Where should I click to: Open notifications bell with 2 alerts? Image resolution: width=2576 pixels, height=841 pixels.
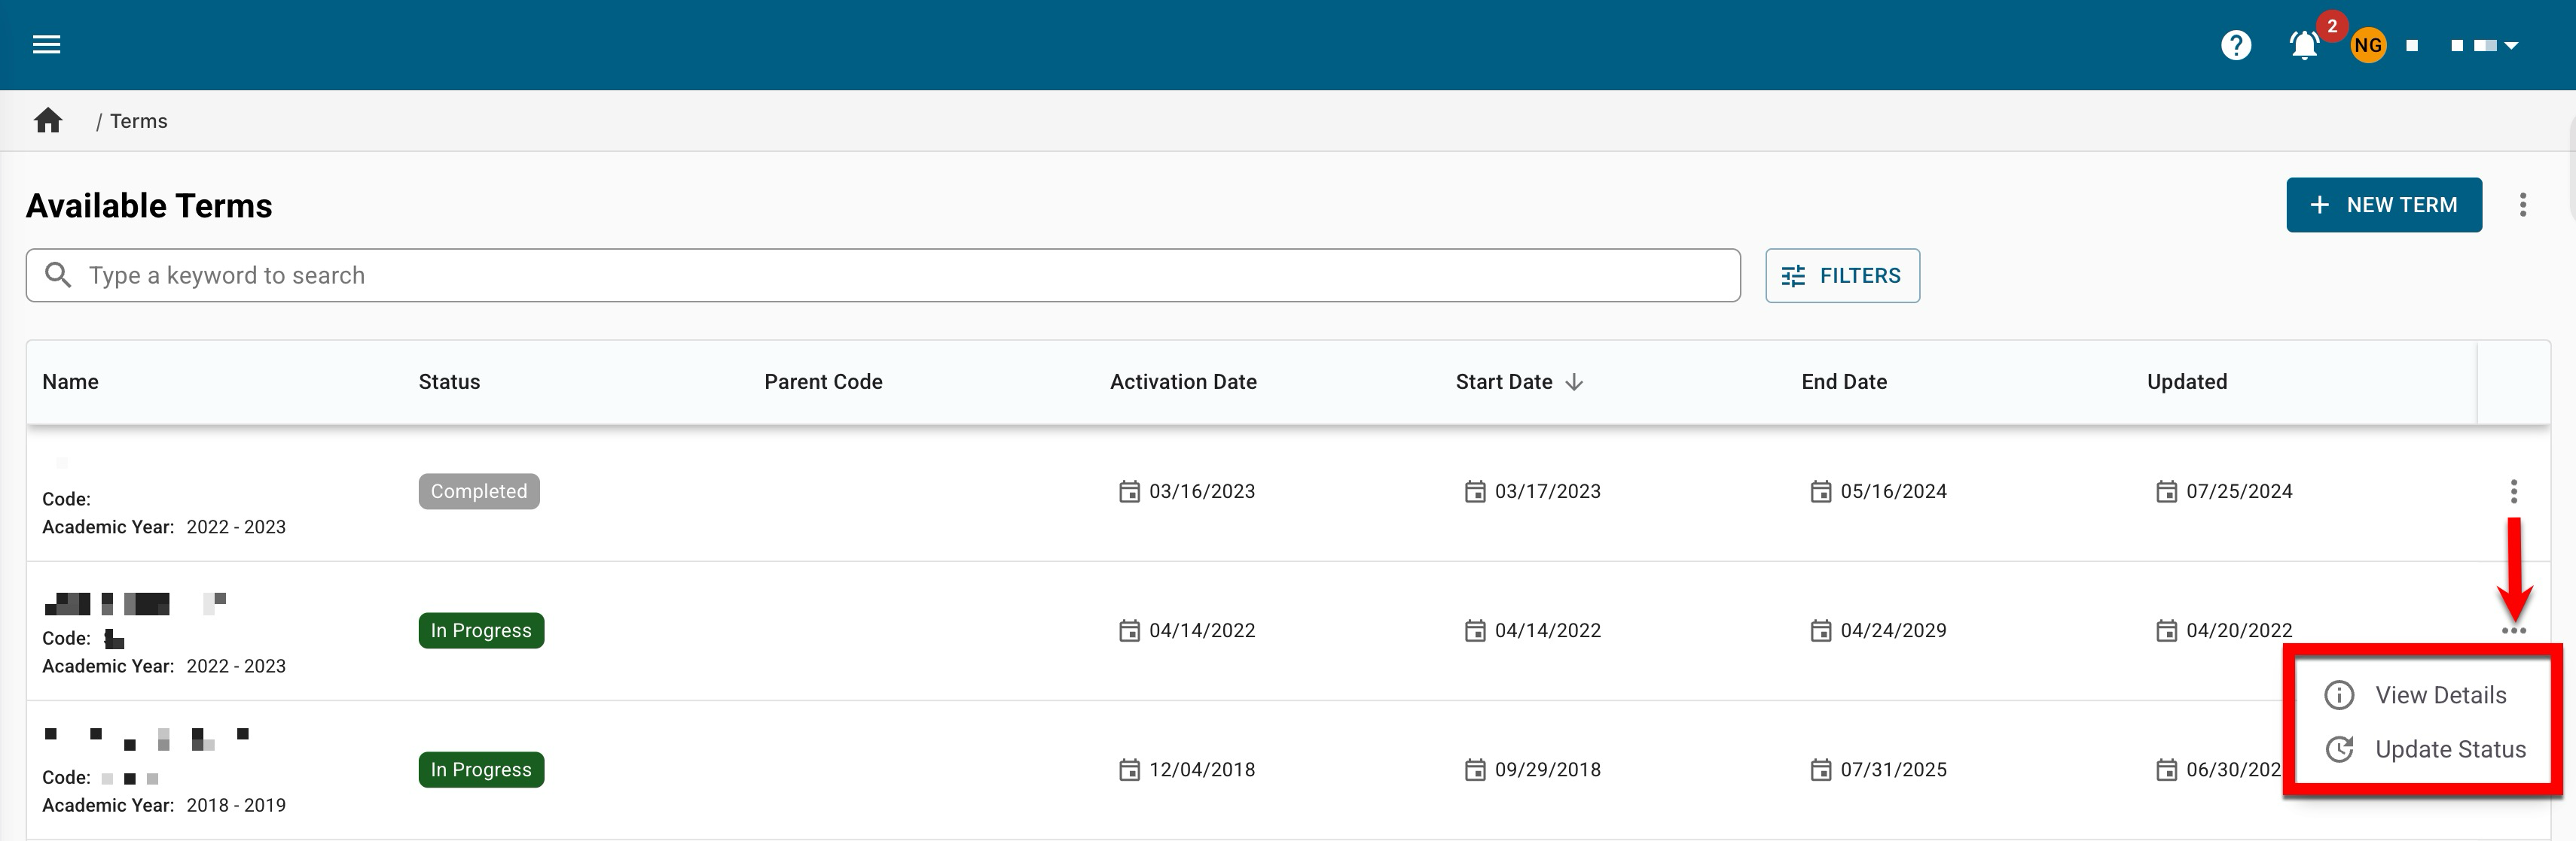[2304, 45]
